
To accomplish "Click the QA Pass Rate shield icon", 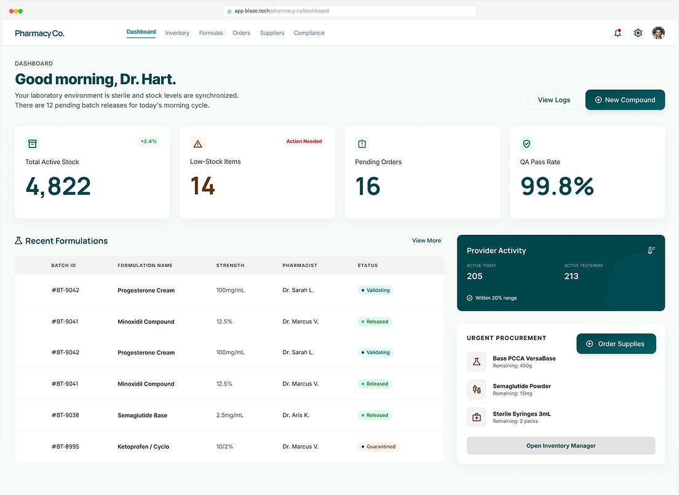I will pyautogui.click(x=526, y=144).
